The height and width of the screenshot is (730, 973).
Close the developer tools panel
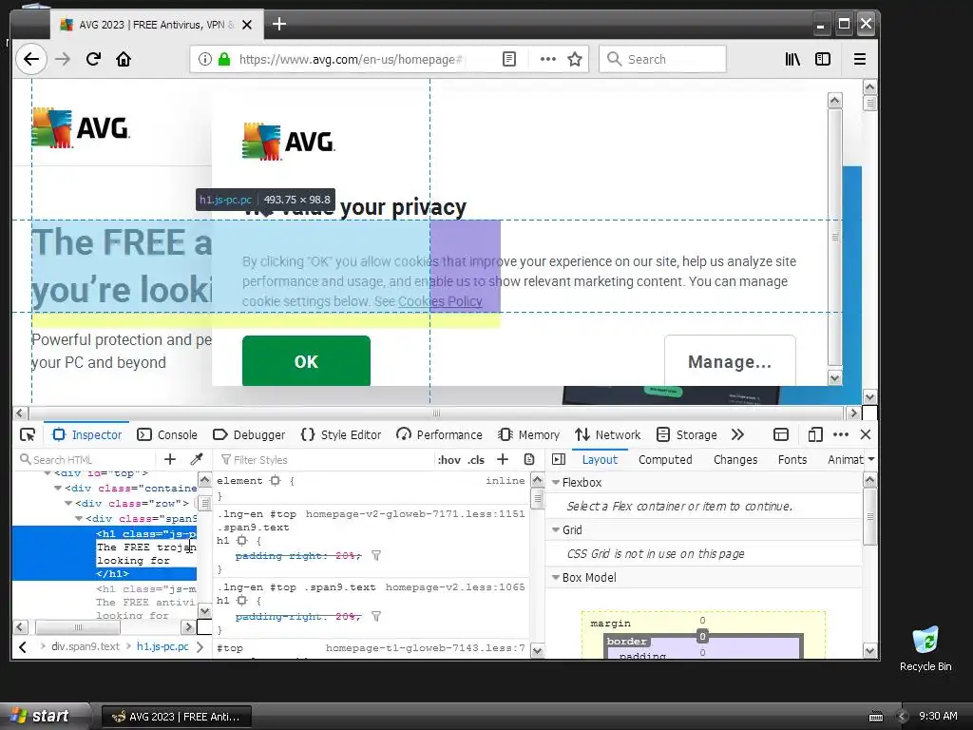coord(866,434)
